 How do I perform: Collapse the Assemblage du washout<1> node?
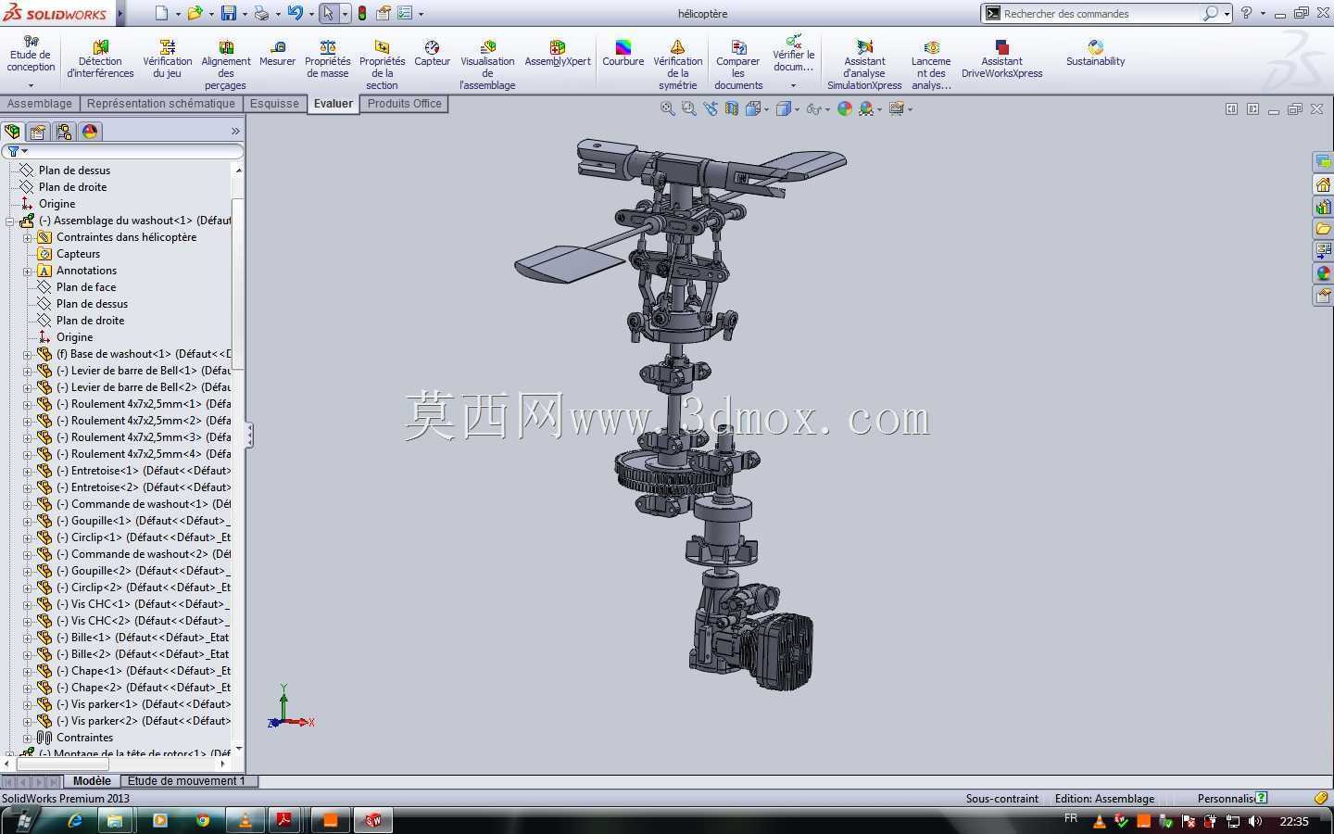tap(10, 221)
